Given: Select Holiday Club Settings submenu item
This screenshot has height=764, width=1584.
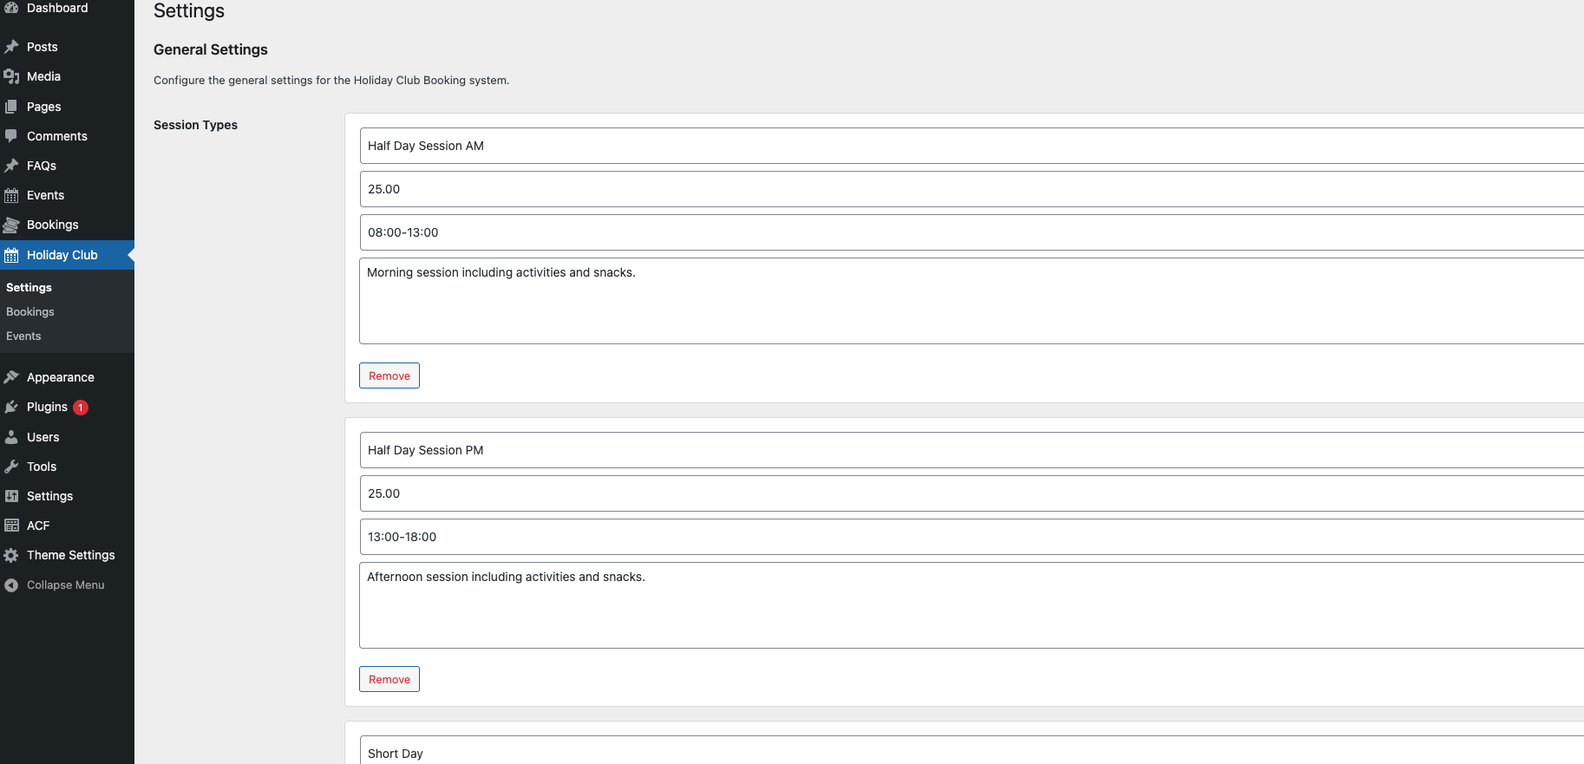Looking at the screenshot, I should [29, 287].
